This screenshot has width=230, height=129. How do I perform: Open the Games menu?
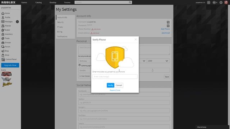point(24,3)
